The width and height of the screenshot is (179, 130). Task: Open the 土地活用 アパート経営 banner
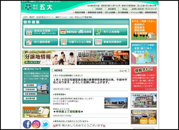(x=144, y=100)
